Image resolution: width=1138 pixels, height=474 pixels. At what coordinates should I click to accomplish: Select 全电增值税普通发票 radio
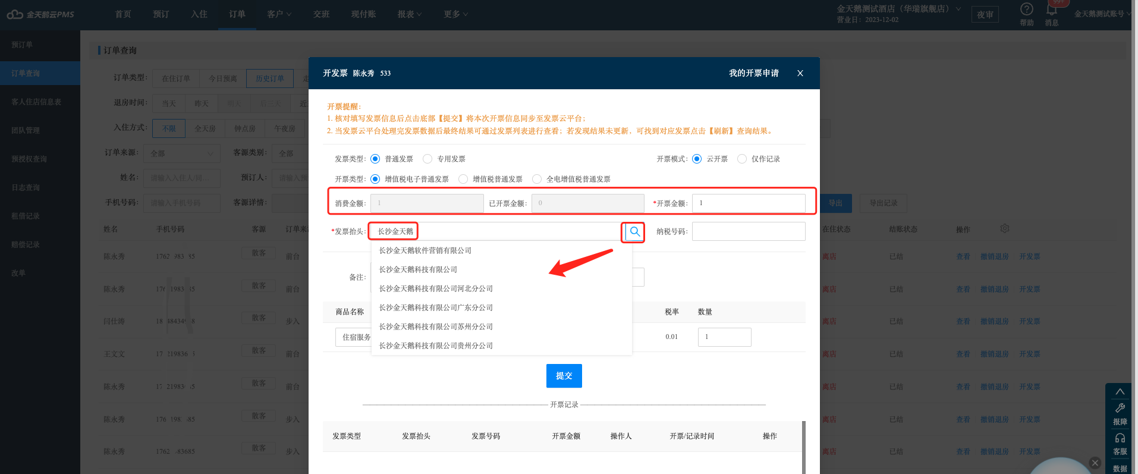[537, 179]
